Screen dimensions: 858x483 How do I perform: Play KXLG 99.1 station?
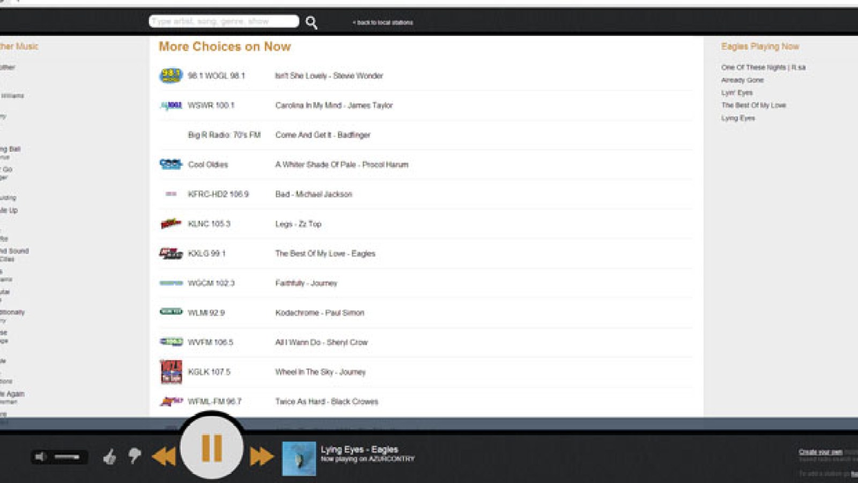point(206,253)
